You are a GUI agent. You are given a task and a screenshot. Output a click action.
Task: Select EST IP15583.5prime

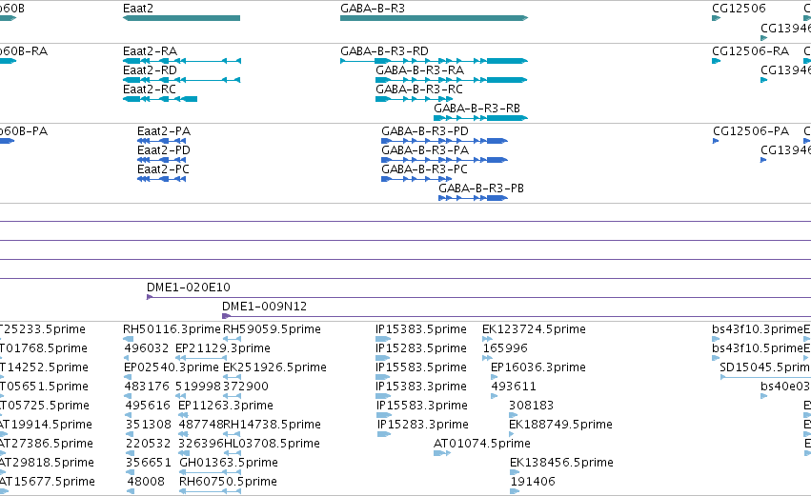point(421,367)
